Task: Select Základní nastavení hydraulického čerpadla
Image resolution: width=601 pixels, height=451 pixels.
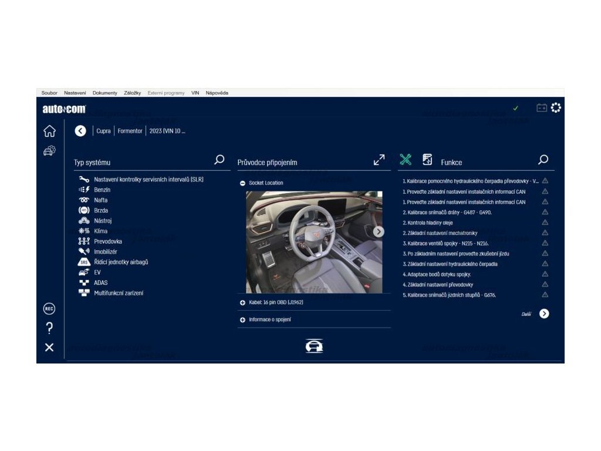Action: pos(450,264)
